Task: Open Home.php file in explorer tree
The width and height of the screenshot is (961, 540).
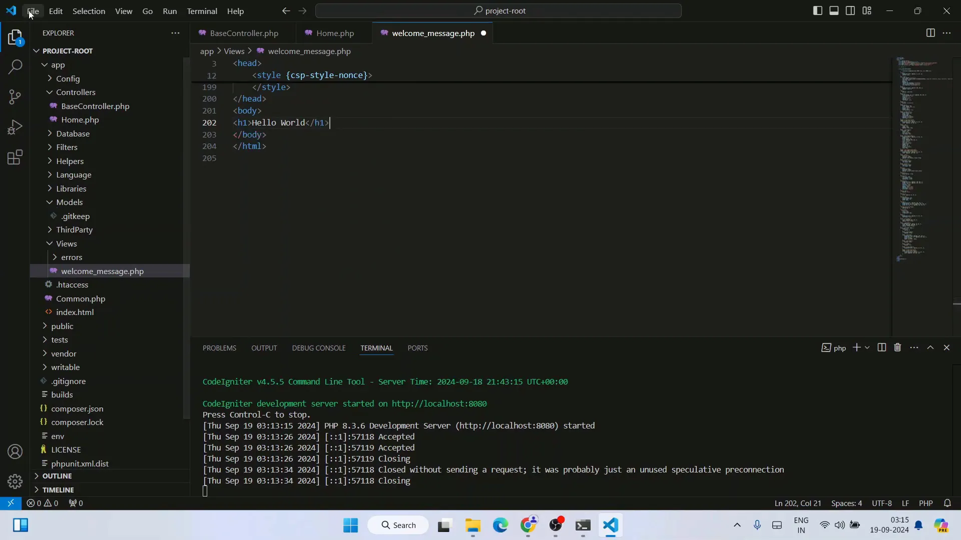Action: tap(80, 120)
